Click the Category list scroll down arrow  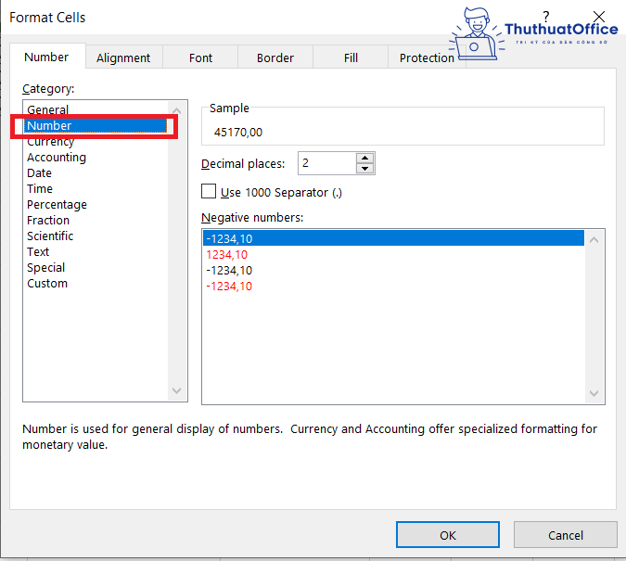click(176, 390)
